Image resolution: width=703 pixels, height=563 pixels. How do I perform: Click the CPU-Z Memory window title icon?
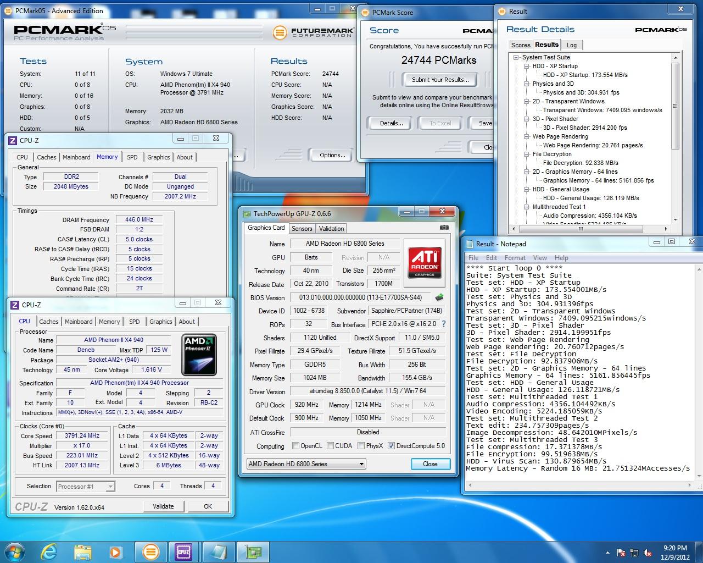pyautogui.click(x=13, y=140)
